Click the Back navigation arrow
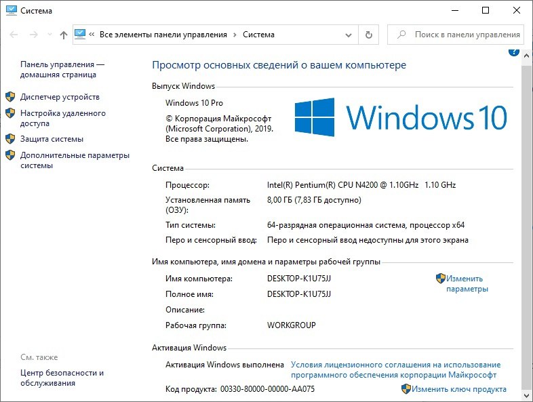Image resolution: width=533 pixels, height=402 pixels. coord(14,35)
